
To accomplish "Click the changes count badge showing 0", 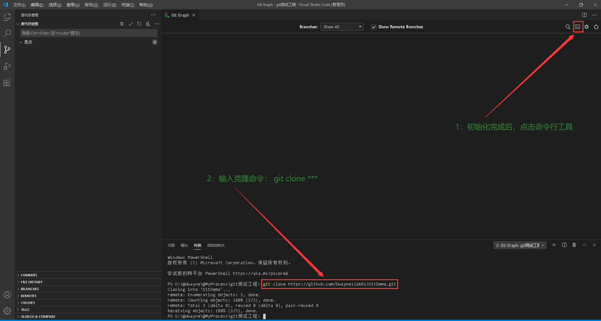I will pyautogui.click(x=154, y=42).
